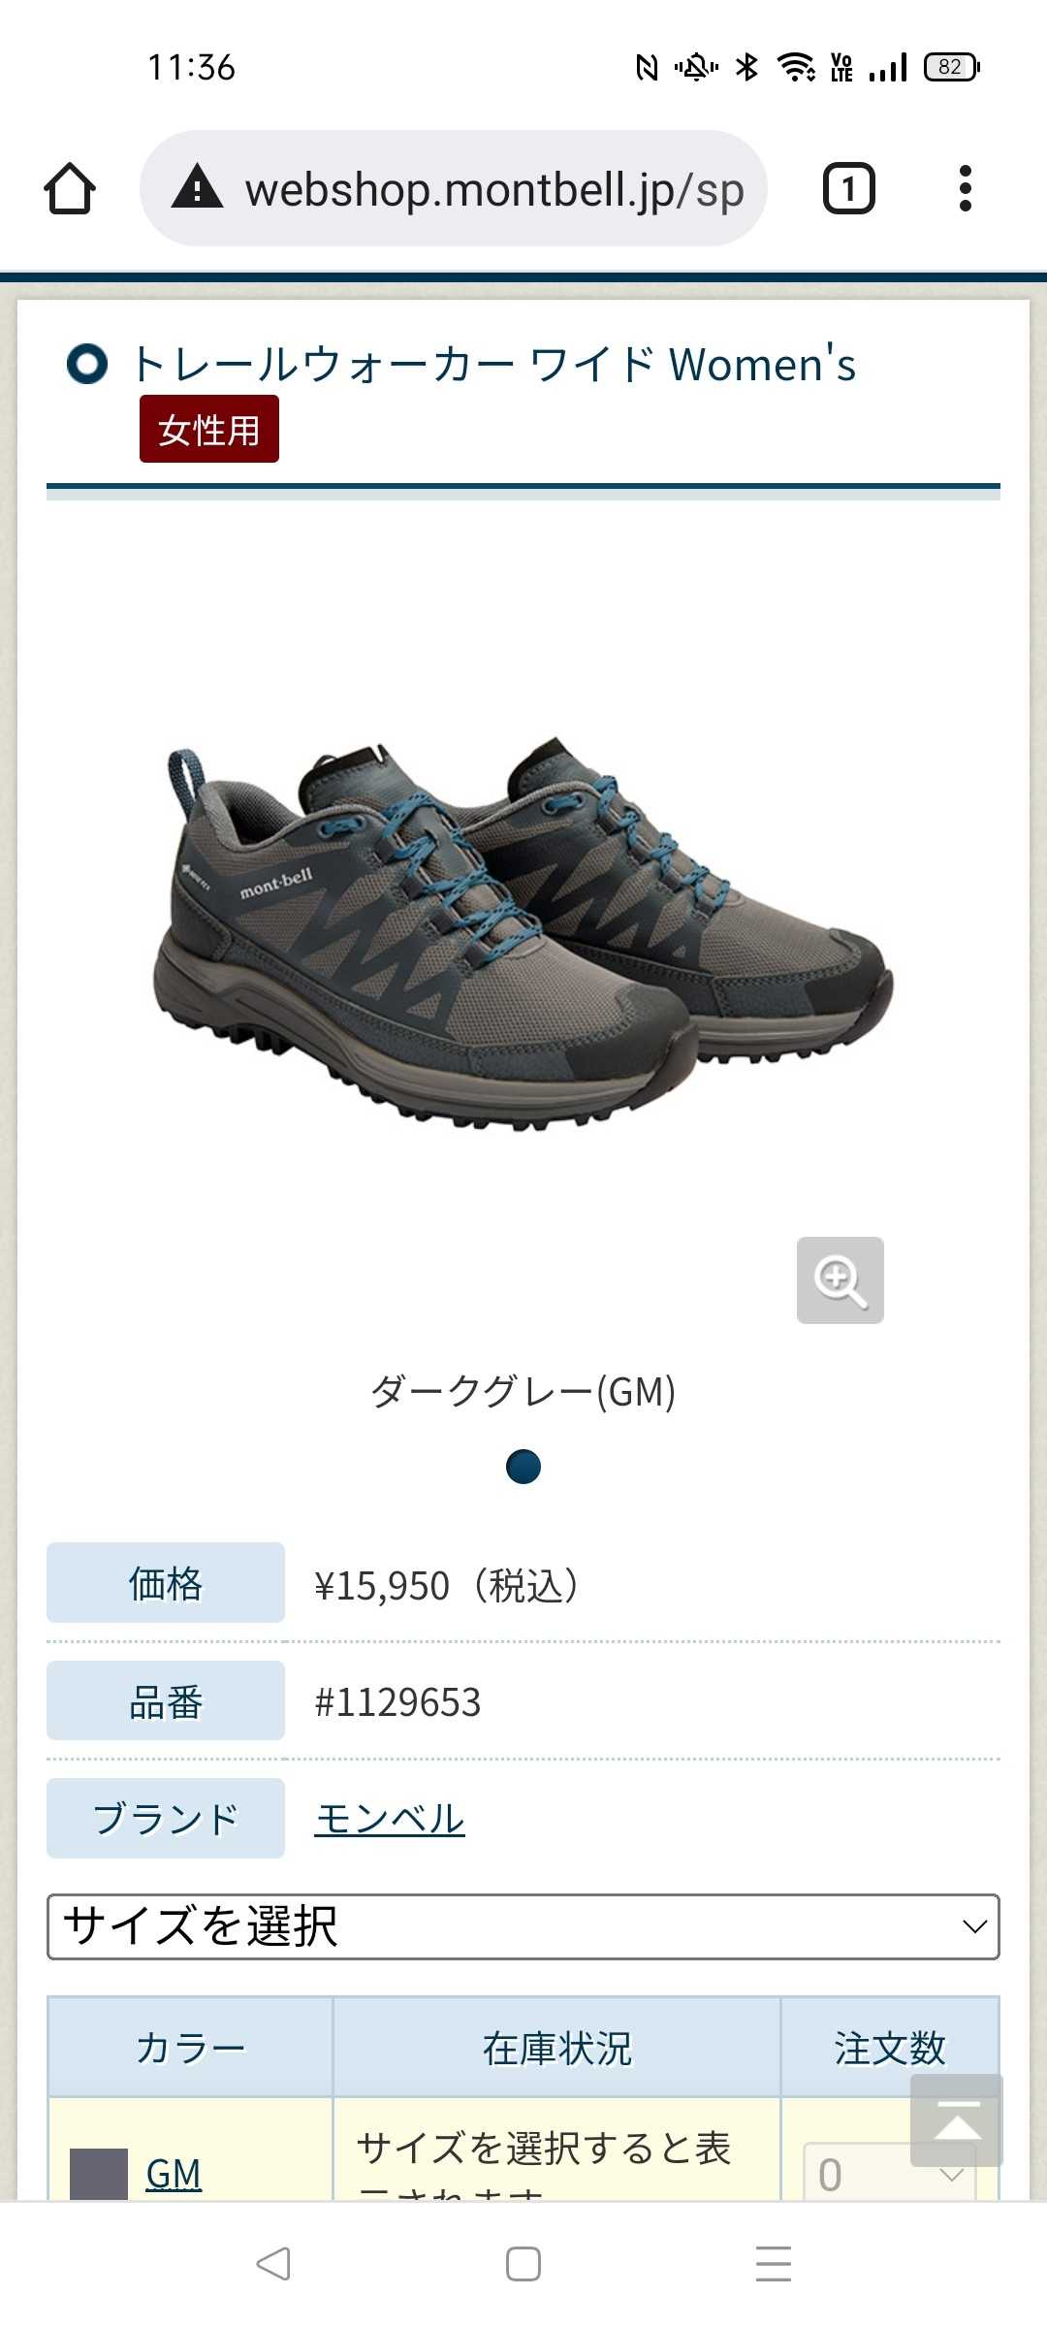This screenshot has height=2328, width=1047.
Task: Tap the shoe product image
Action: point(523,934)
